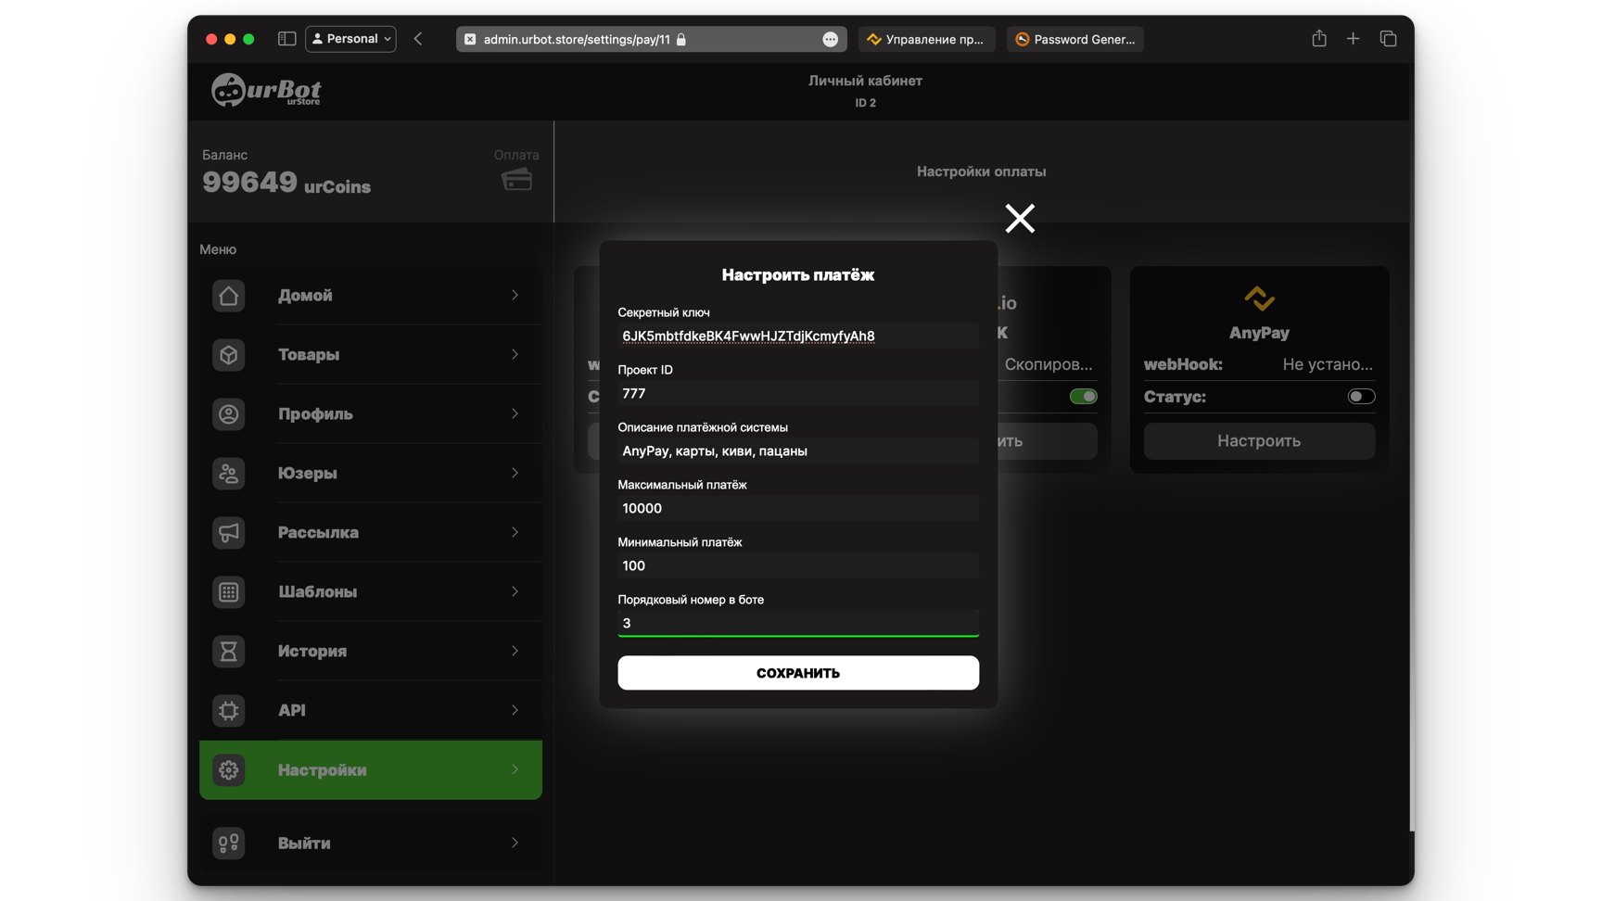This screenshot has width=1602, height=901.
Task: Click the API chip icon
Action: point(228,711)
